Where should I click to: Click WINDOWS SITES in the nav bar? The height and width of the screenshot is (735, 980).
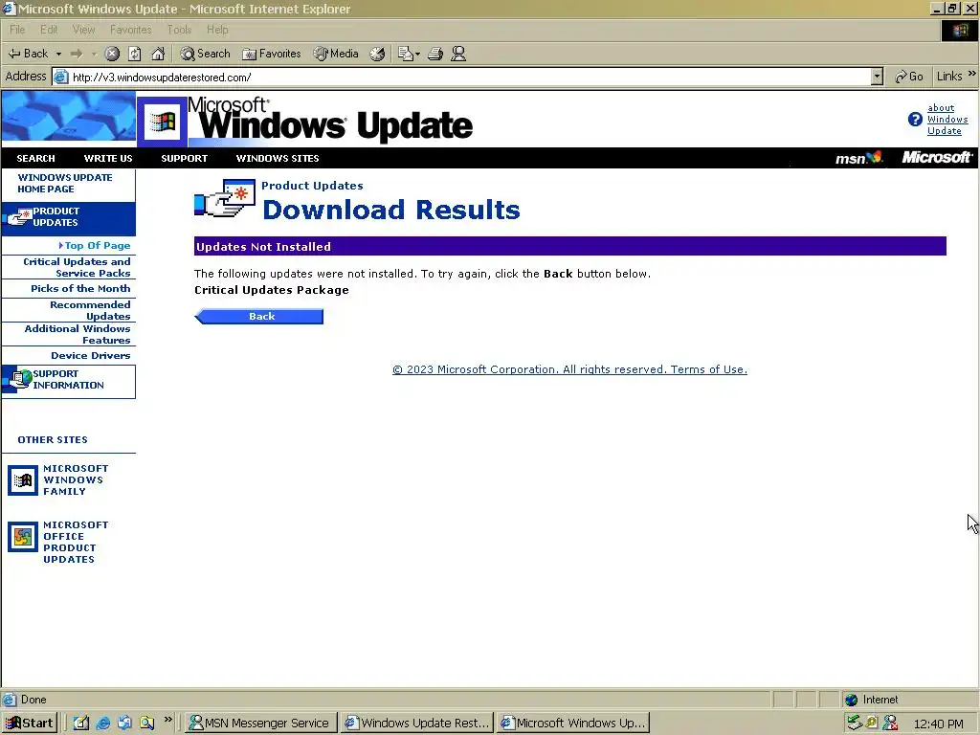pos(278,159)
